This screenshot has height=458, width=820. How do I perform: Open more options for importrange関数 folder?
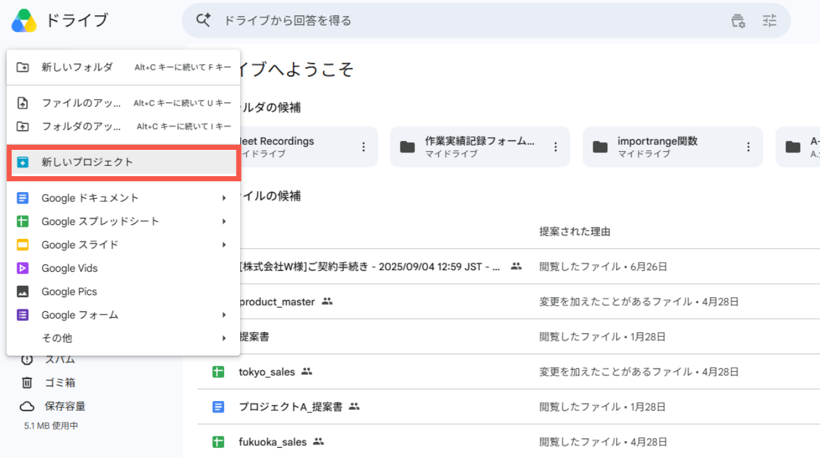pos(748,147)
